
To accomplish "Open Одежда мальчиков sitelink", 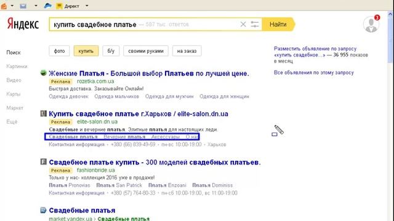I will click(x=116, y=96).
